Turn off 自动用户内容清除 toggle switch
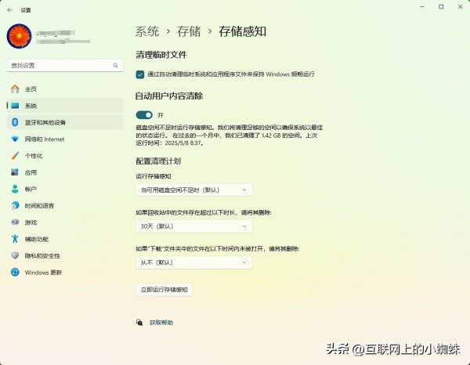Viewport: 470px width, 365px height. pyautogui.click(x=144, y=114)
